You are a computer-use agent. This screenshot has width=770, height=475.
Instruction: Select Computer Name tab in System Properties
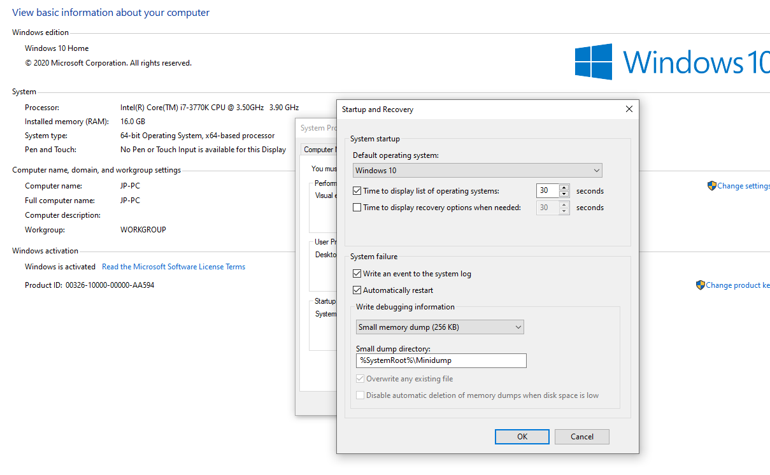pos(318,150)
